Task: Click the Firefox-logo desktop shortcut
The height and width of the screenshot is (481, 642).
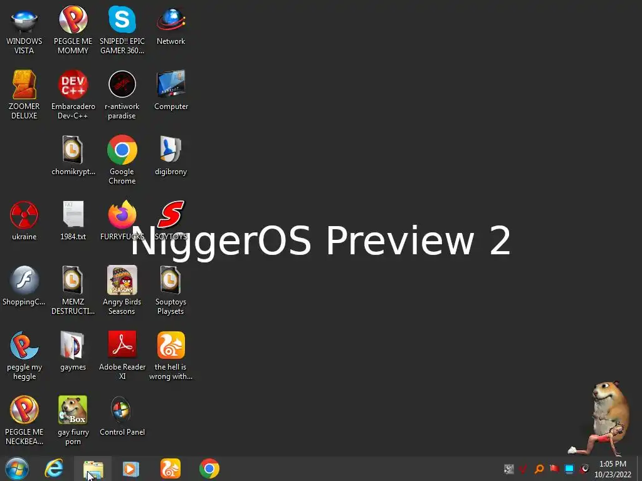Action: (x=122, y=221)
